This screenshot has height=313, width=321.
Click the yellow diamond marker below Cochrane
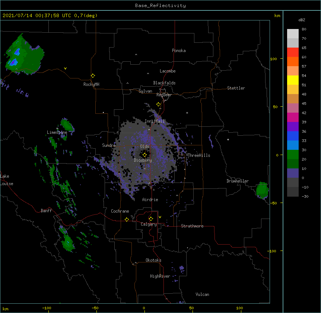(x=127, y=219)
